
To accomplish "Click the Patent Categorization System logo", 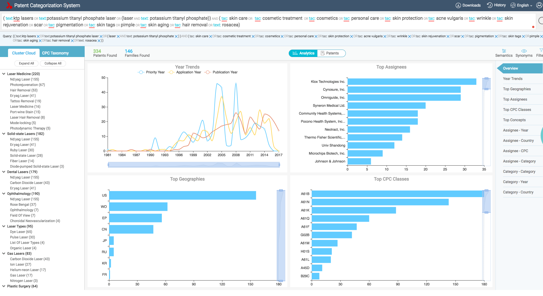I will pyautogui.click(x=9, y=5).
